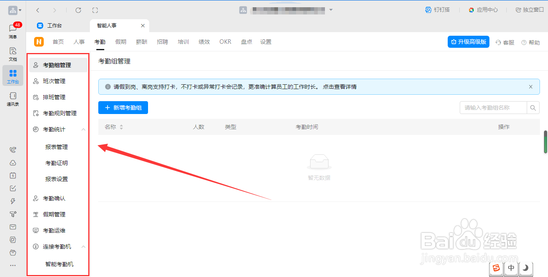The image size is (548, 277).
Task: Open 应用中心 (App Center)
Action: (x=483, y=10)
